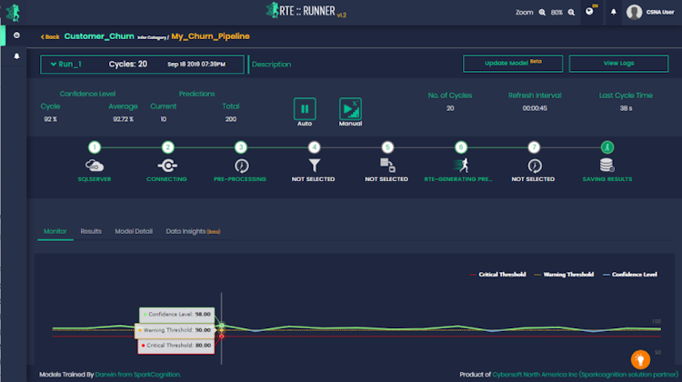Start the Manual run mode
682x382 pixels.
(x=350, y=109)
